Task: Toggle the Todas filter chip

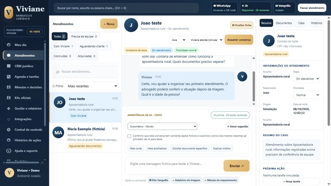Action: coord(59,36)
